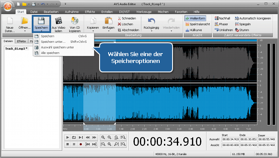Image resolution: width=279 pixels, height=158 pixels.
Task: Click the Kopieren ribbon icon
Action: tap(93, 21)
